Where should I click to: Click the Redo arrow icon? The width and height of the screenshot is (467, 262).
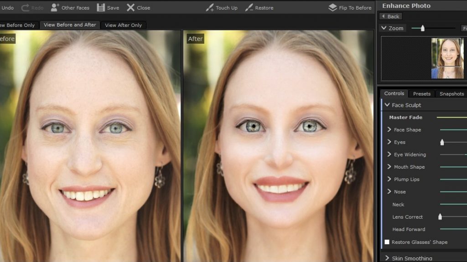pos(26,8)
